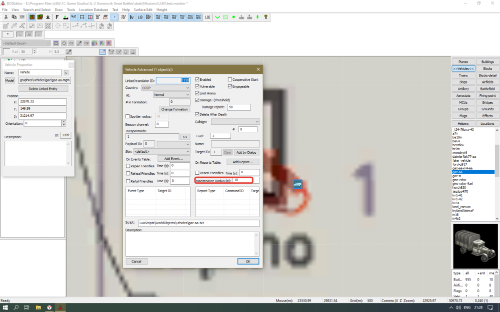Open the File menu

tap(5, 9)
